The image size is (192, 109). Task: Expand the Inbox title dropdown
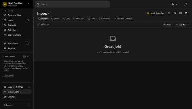pyautogui.click(x=49, y=13)
